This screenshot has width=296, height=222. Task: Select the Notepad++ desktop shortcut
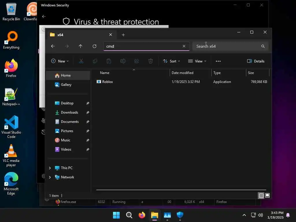11,97
